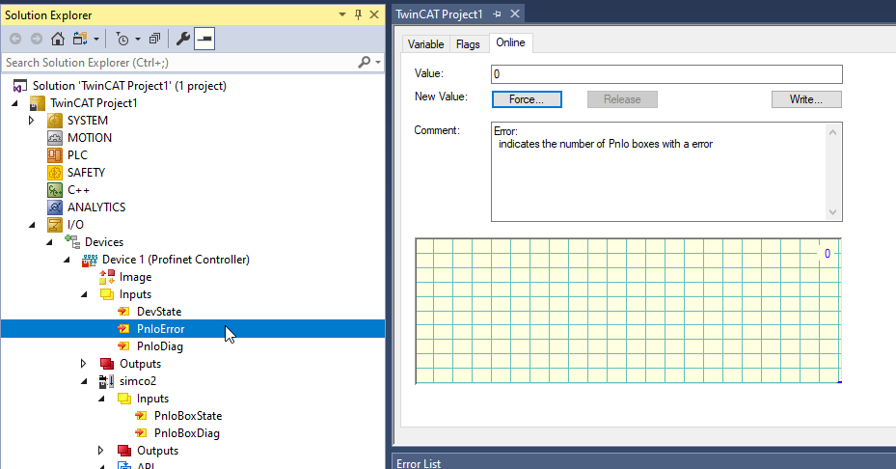Screen dimensions: 896x469
Task: Click the Error List panel tab
Action: pyautogui.click(x=419, y=462)
